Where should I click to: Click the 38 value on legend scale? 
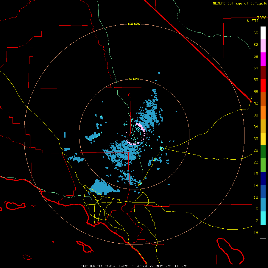pyautogui.click(x=256, y=115)
